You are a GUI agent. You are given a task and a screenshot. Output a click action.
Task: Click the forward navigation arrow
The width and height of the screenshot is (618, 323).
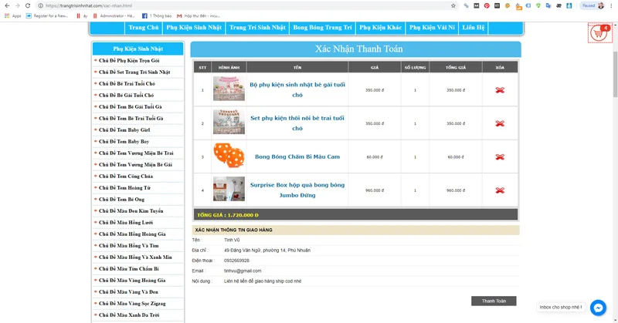[x=17, y=5]
